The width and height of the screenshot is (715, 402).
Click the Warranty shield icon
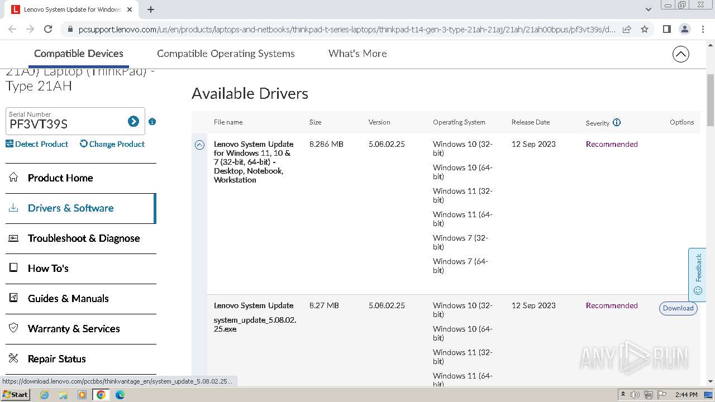(x=13, y=328)
